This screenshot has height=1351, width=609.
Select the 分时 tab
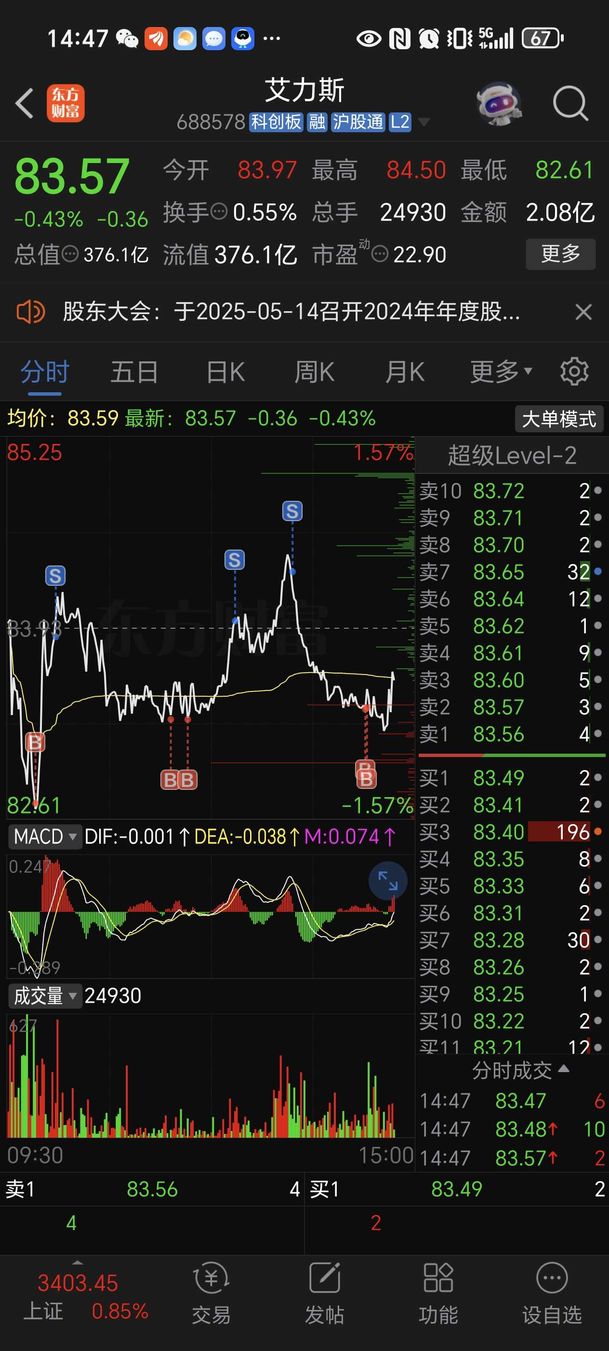pos(45,372)
